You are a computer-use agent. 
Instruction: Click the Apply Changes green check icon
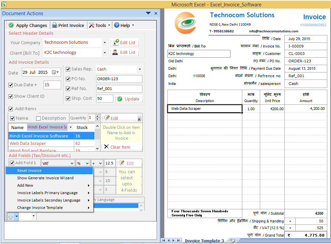(10, 25)
